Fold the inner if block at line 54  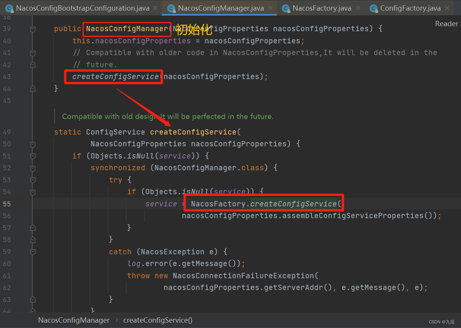tap(33, 192)
